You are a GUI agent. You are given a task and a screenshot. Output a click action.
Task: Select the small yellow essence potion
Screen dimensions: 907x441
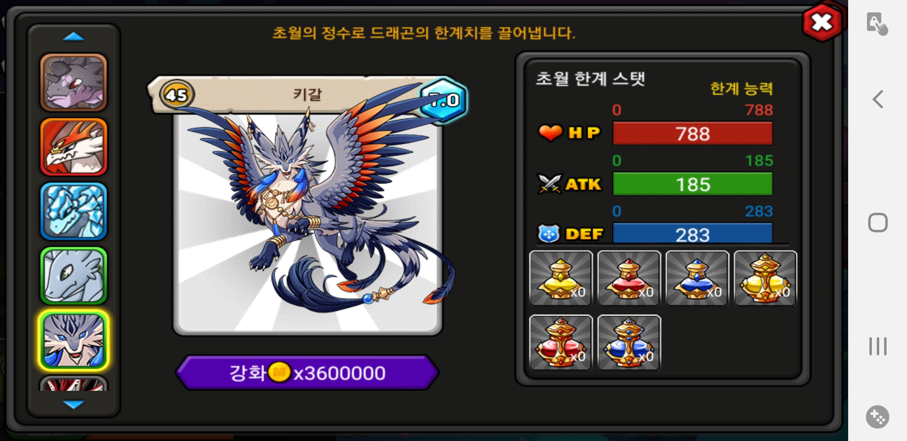click(561, 278)
